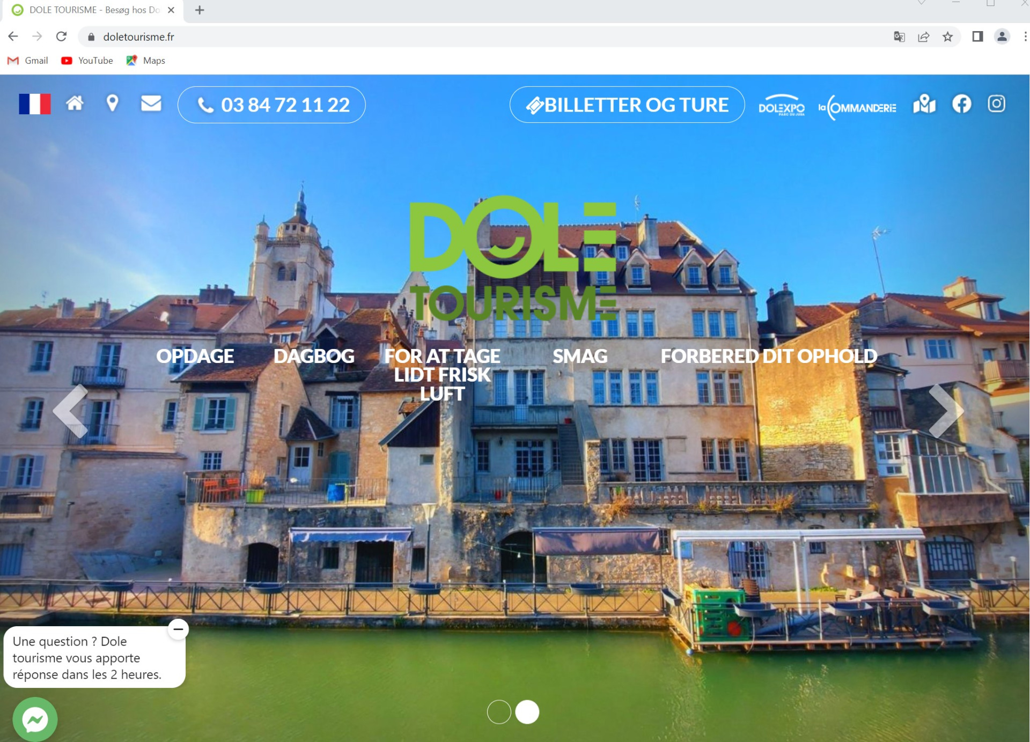Viewport: 1030px width, 742px height.
Task: Visit the Dolexpo logo link
Action: pos(782,105)
